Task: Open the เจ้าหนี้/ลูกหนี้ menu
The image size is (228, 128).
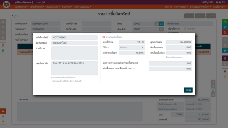Action: (x=37, y=7)
